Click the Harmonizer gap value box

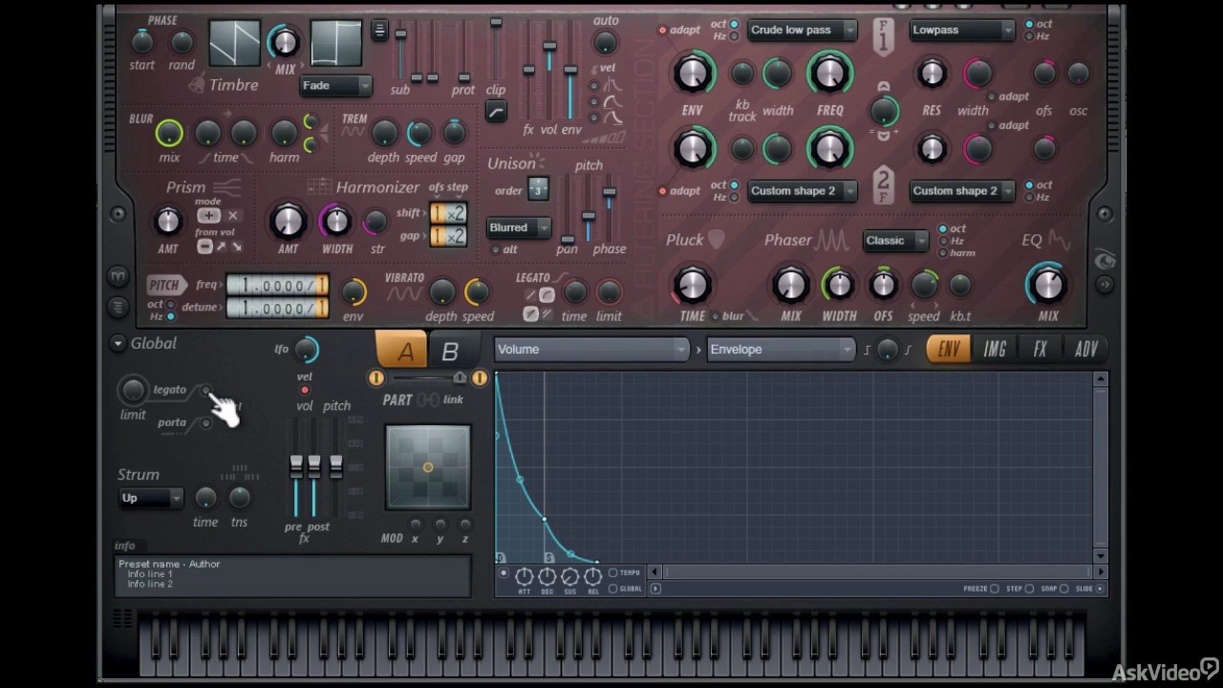point(448,236)
